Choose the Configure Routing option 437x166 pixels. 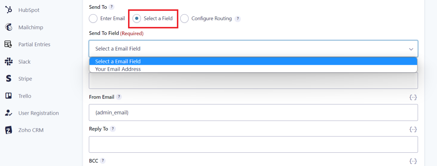tap(184, 18)
